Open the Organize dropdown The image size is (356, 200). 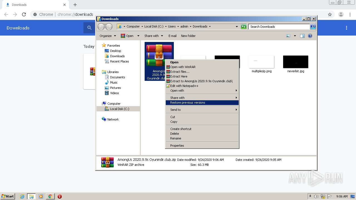(108, 36)
